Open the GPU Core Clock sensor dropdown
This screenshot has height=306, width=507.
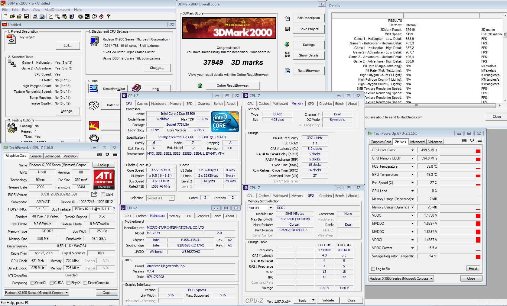(412, 150)
